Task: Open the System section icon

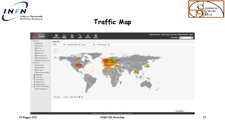Action: pos(96,35)
